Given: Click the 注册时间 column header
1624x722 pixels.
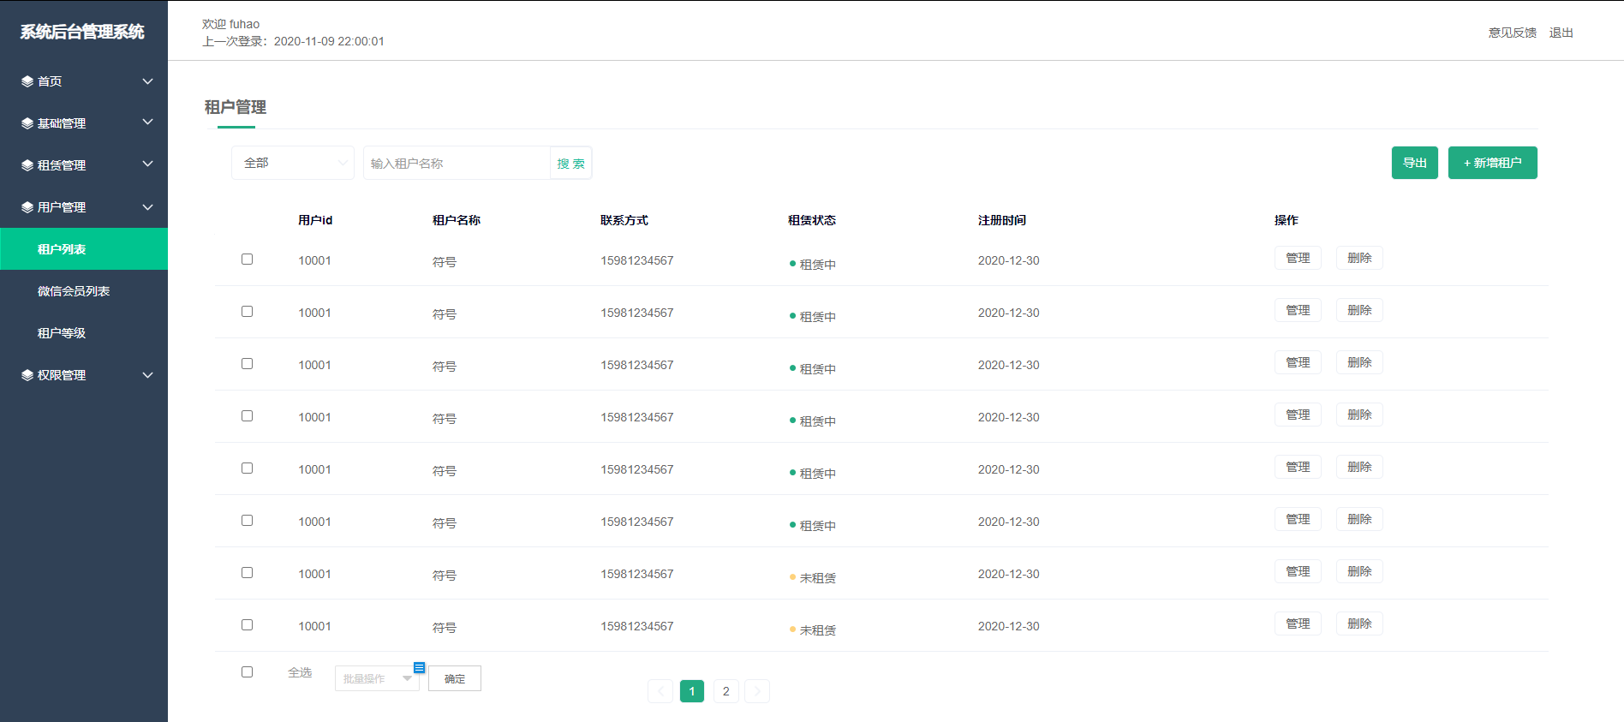Looking at the screenshot, I should coord(1002,220).
